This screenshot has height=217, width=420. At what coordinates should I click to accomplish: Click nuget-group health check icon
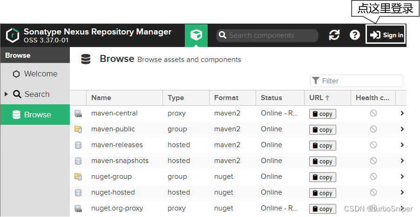click(x=373, y=176)
